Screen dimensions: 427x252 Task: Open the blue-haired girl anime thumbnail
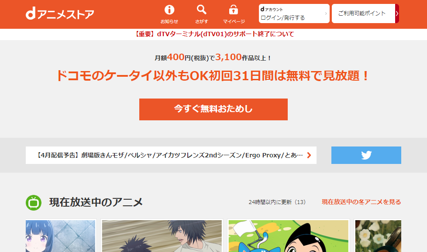click(x=60, y=236)
